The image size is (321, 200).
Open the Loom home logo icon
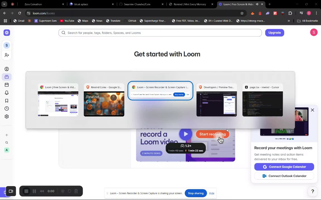point(7,33)
